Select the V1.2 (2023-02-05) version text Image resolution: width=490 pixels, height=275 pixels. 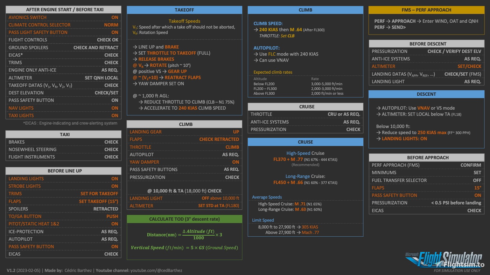23,270
